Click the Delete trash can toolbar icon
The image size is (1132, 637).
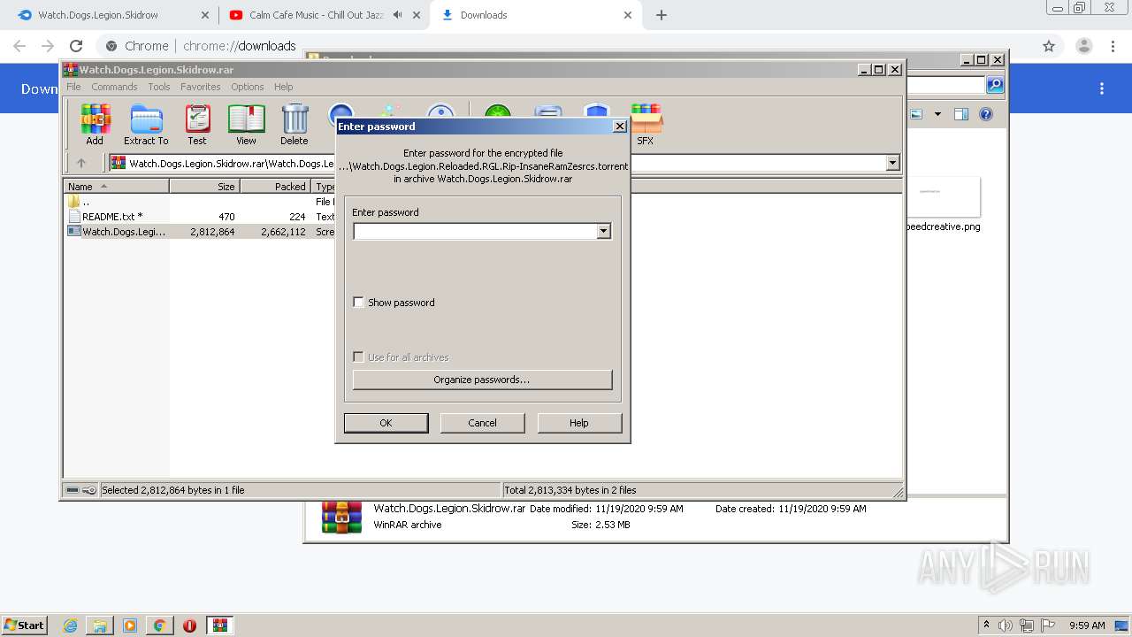click(x=294, y=124)
